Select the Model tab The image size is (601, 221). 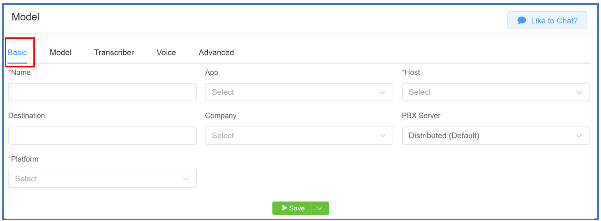point(61,52)
